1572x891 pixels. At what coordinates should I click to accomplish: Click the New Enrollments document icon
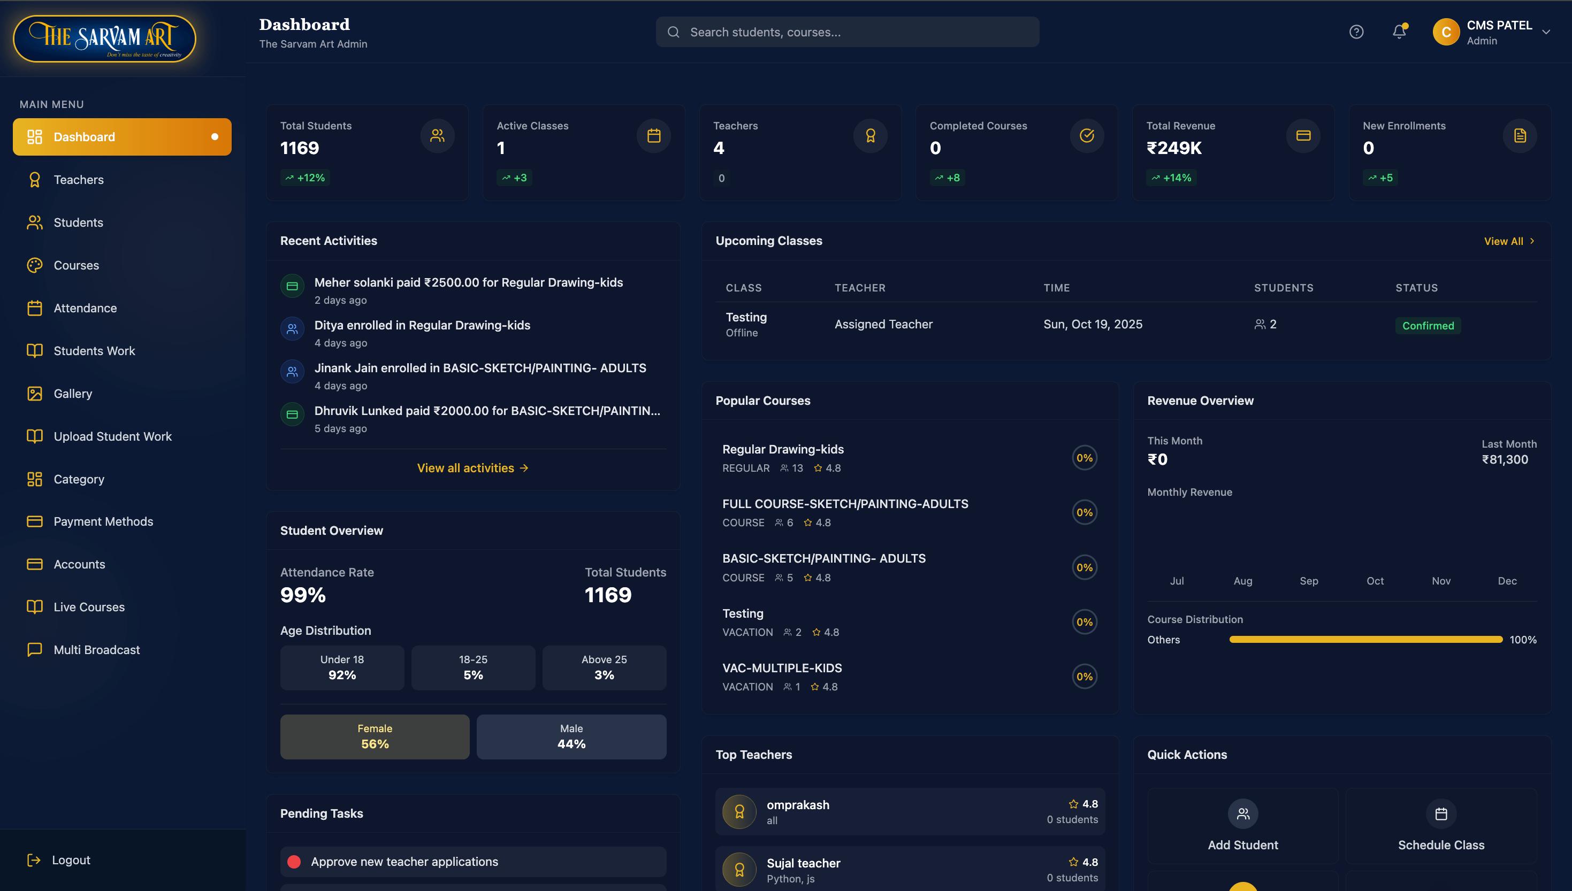(1520, 136)
